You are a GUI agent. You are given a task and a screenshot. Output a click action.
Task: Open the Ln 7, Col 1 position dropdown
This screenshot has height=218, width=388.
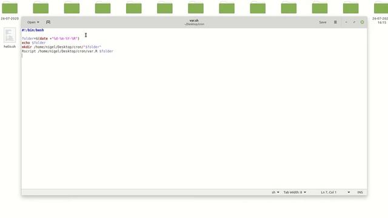(335, 193)
